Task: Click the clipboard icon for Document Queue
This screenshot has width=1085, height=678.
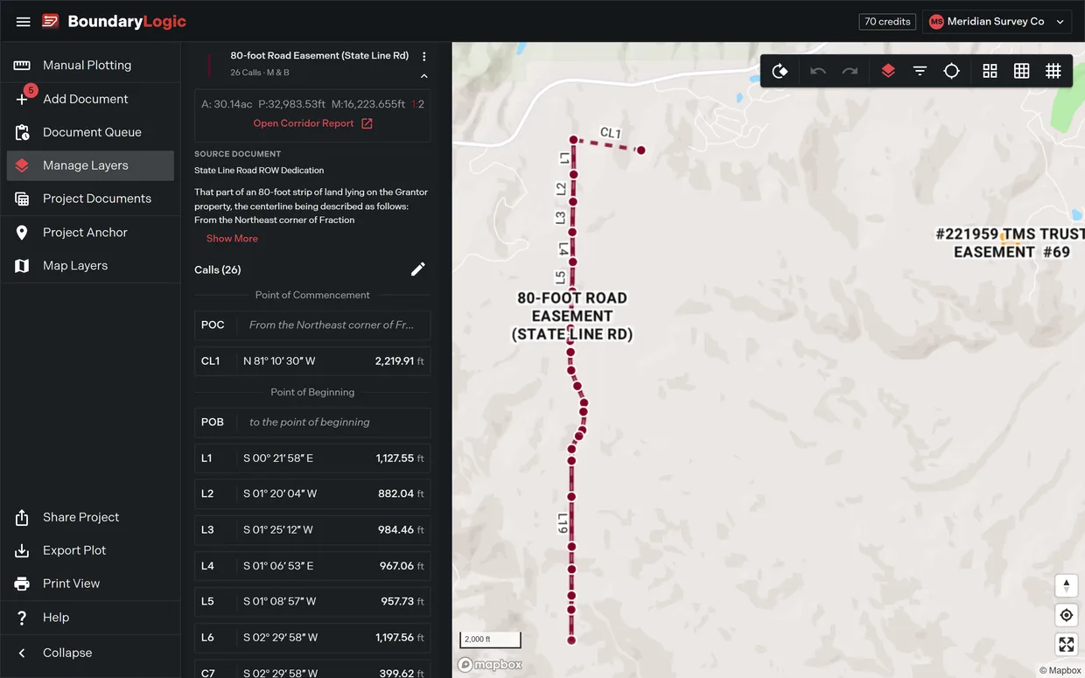Action: click(x=22, y=132)
